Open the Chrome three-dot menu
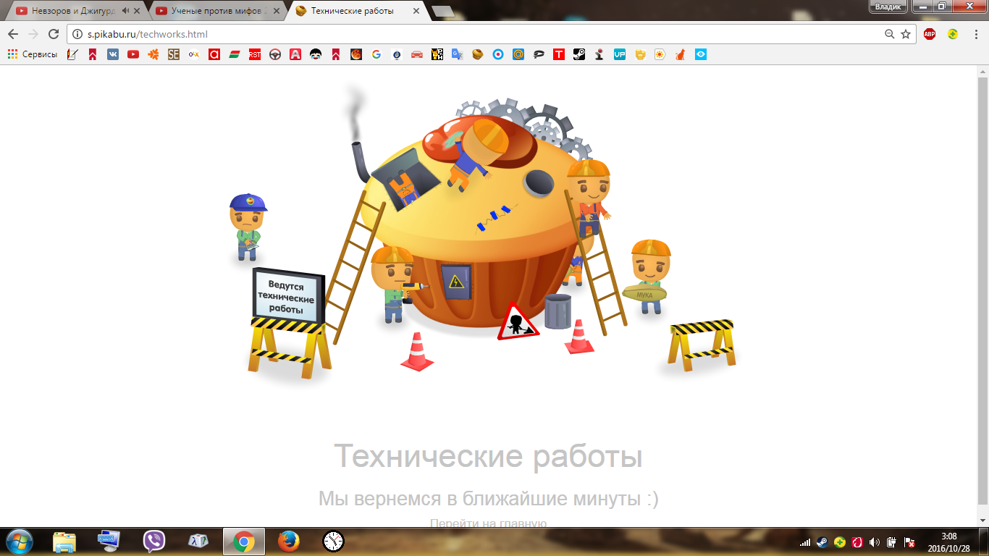Viewport: 989px width, 556px height. tap(975, 34)
